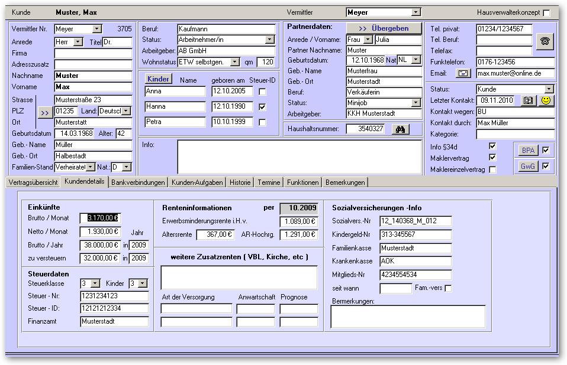Click the binoculars search icon by Haushaltsnummer
567x365 pixels.
(x=401, y=129)
